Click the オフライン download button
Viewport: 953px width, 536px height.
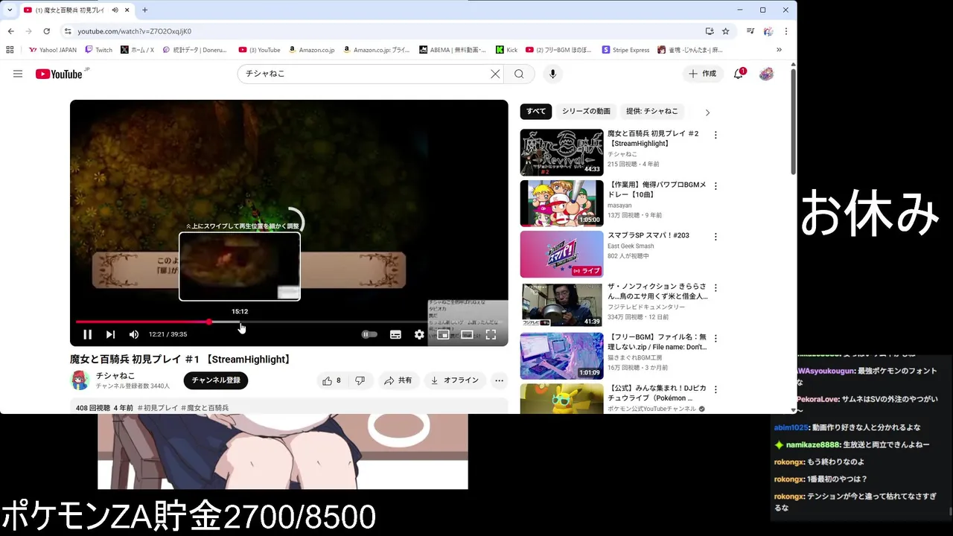[455, 380]
